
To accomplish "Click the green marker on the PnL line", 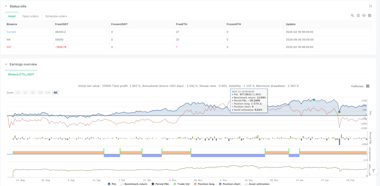I will coord(314,100).
